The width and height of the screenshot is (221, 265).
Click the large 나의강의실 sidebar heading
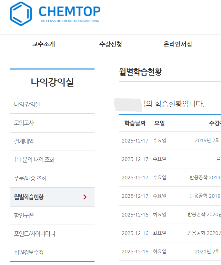click(52, 82)
